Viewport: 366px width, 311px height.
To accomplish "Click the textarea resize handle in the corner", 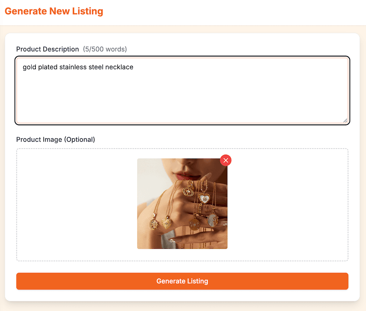I will (345, 120).
